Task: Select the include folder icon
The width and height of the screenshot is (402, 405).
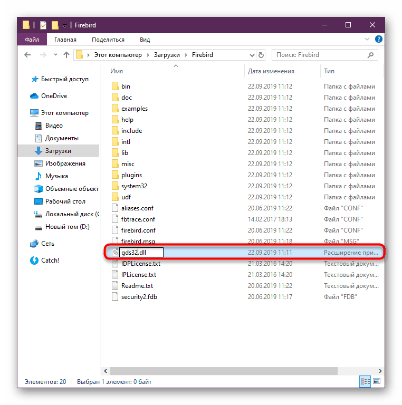Action: click(x=115, y=131)
